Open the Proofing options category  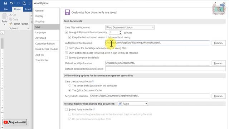click(47, 21)
